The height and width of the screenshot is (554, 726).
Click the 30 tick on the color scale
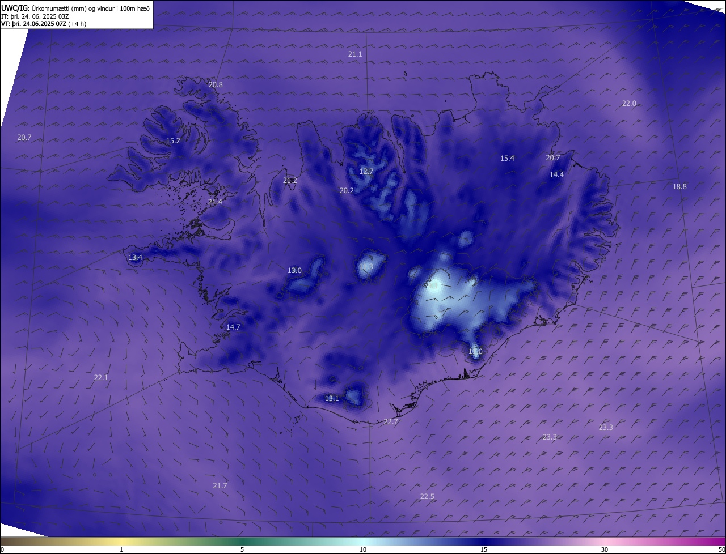click(x=605, y=549)
